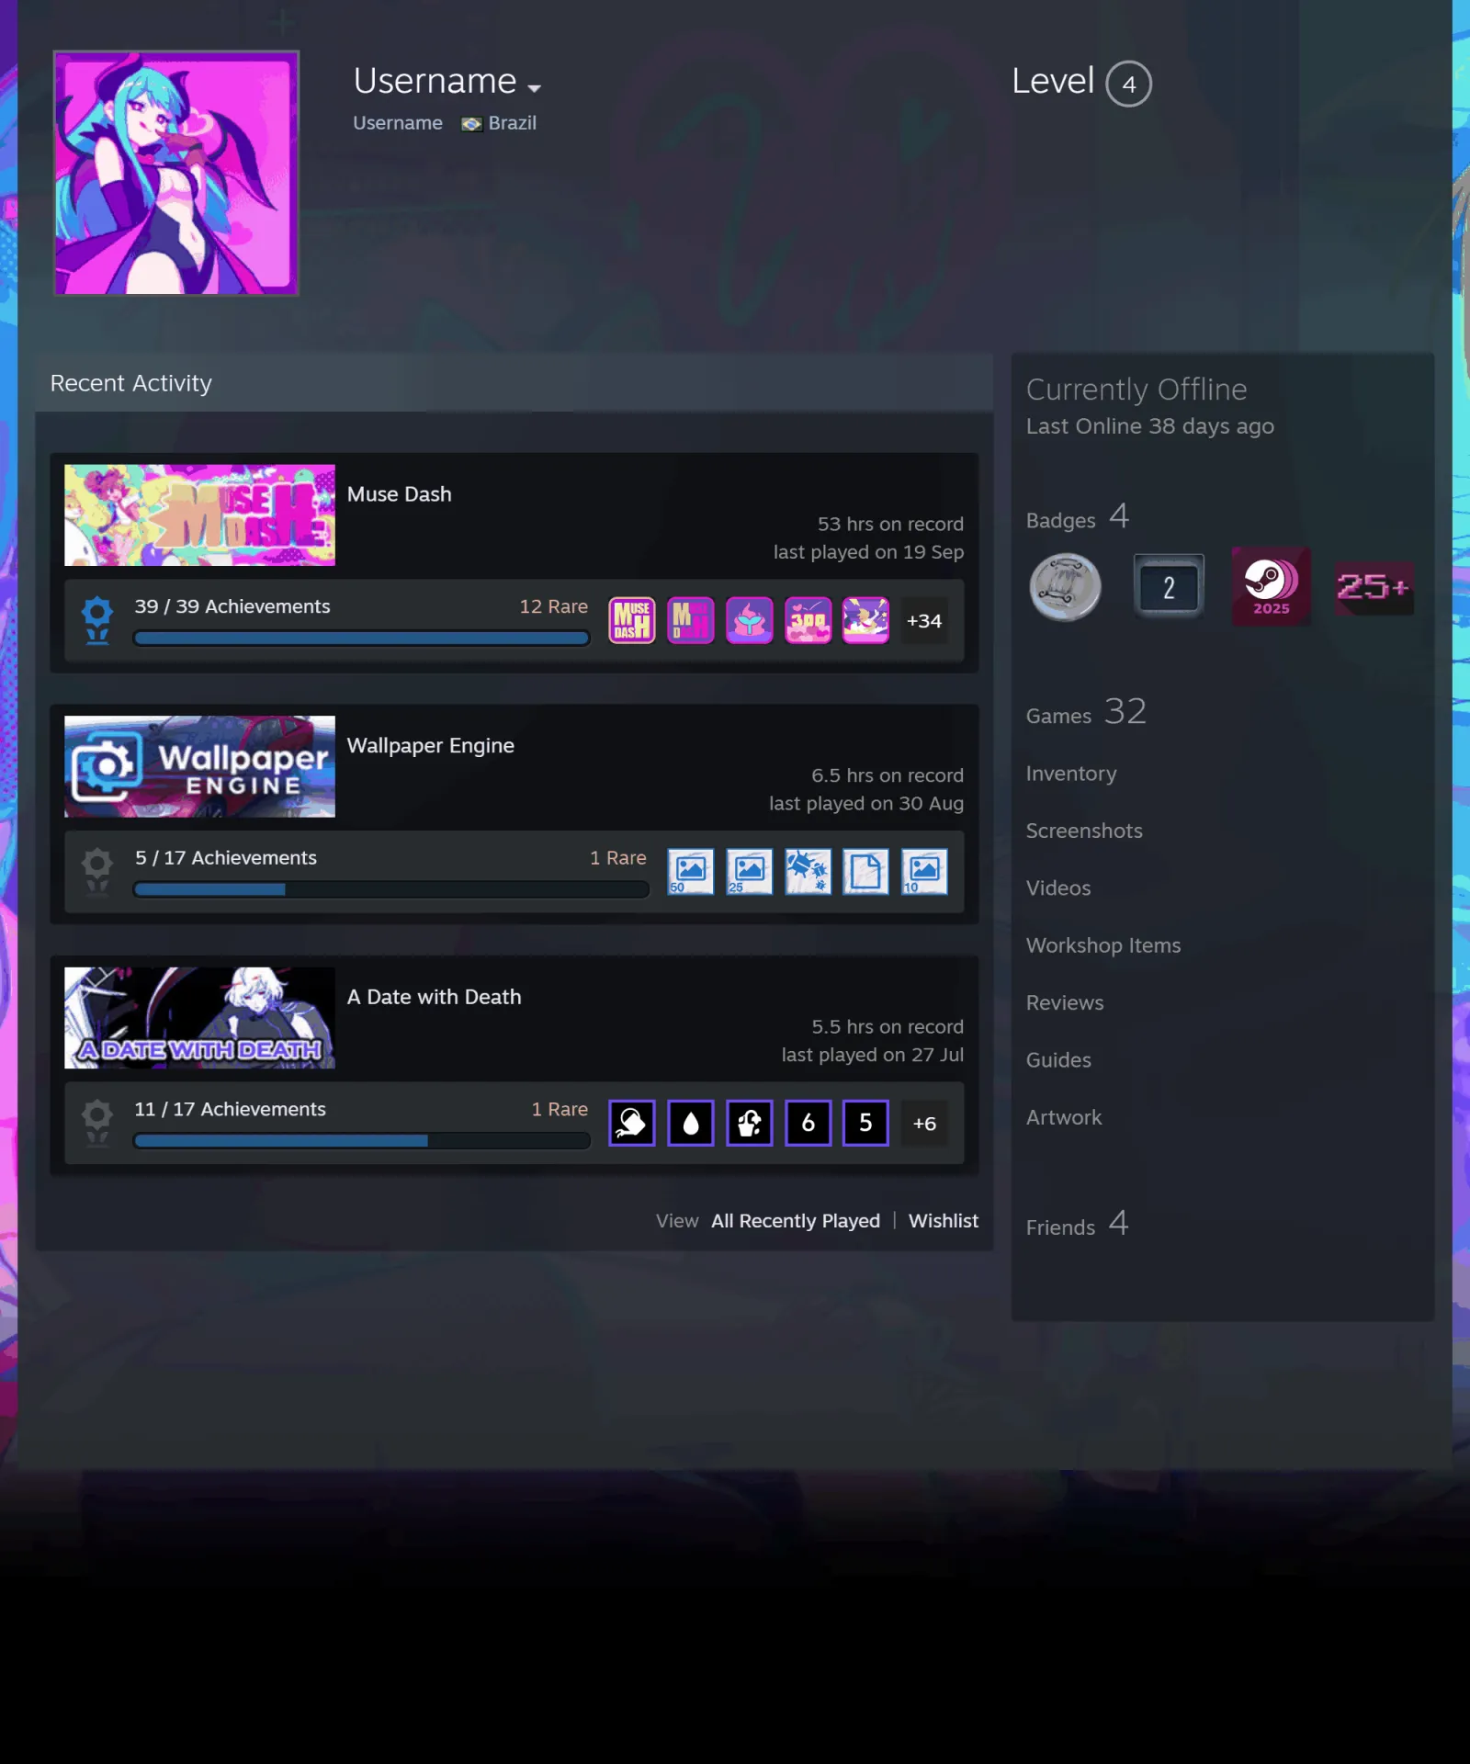Open the Games 32 list
The height and width of the screenshot is (1764, 1470).
click(1086, 712)
